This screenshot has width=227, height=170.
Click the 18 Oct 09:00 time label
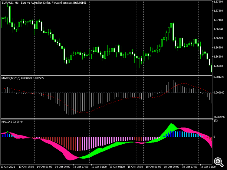point(172,167)
